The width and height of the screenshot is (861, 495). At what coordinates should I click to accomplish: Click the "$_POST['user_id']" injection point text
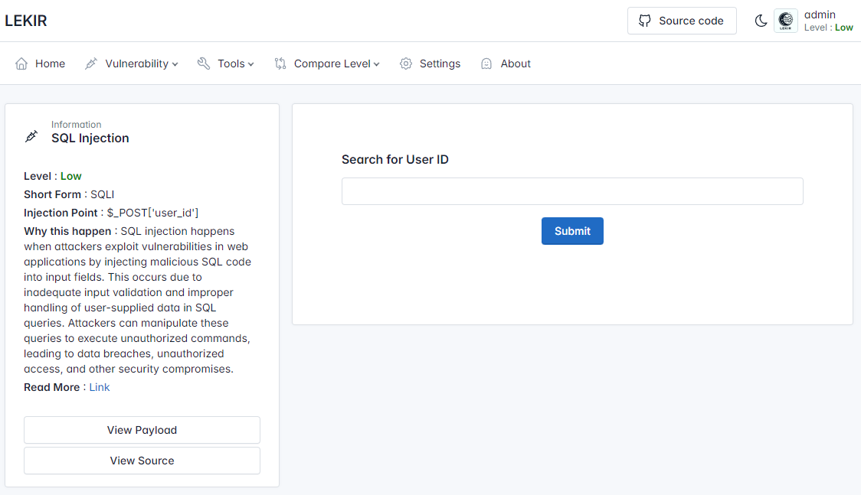[152, 213]
